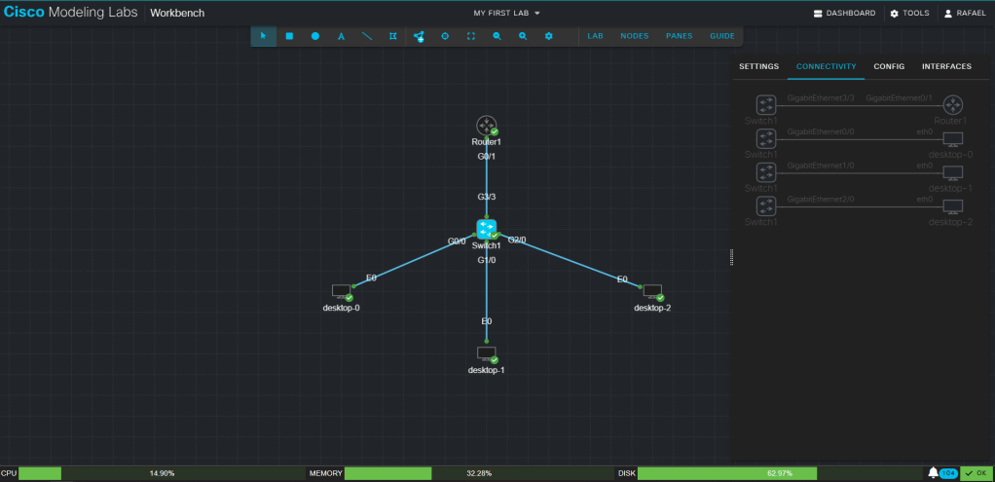Open the TOOLS menu
The image size is (995, 482).
click(x=909, y=14)
